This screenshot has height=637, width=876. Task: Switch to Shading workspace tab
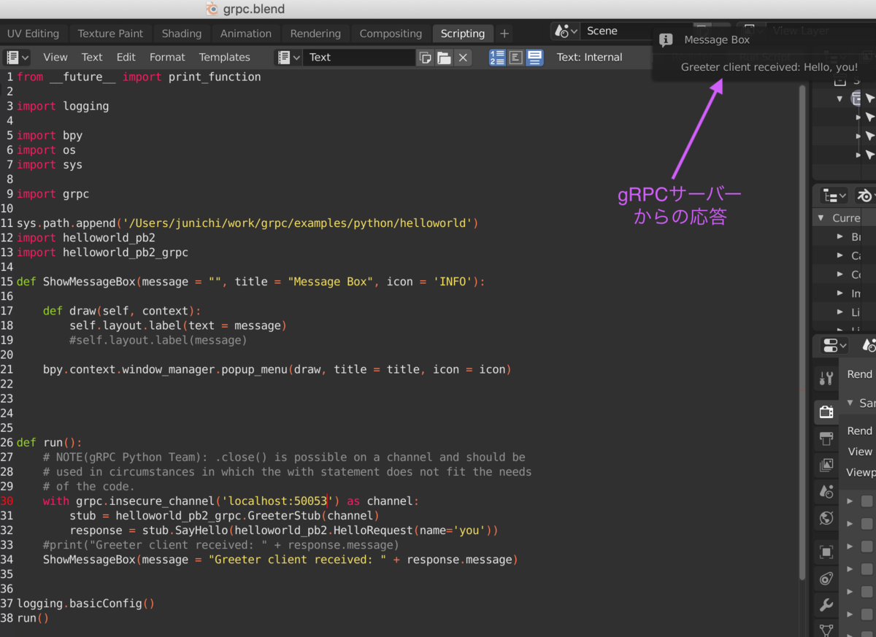pos(182,34)
